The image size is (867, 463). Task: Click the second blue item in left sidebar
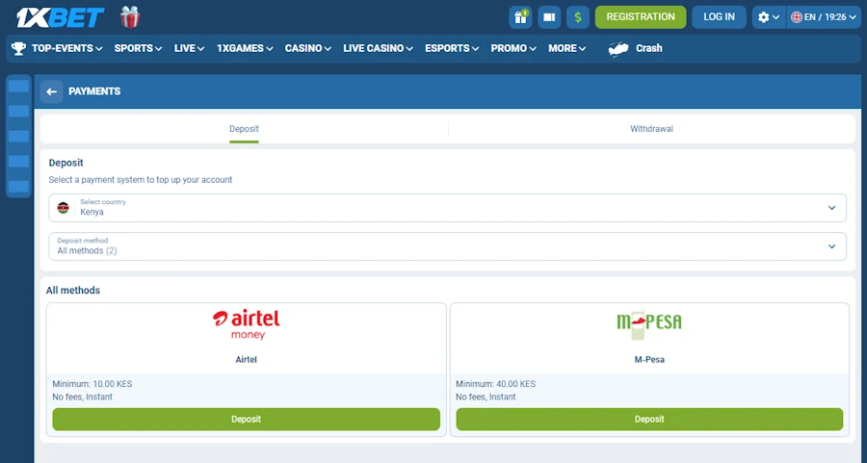pyautogui.click(x=19, y=112)
